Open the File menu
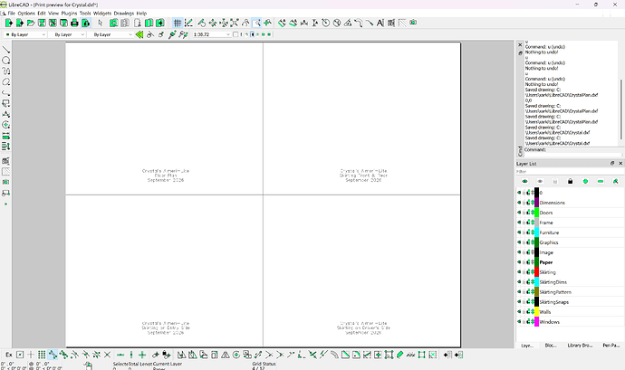The height and width of the screenshot is (370, 625). 11,14
